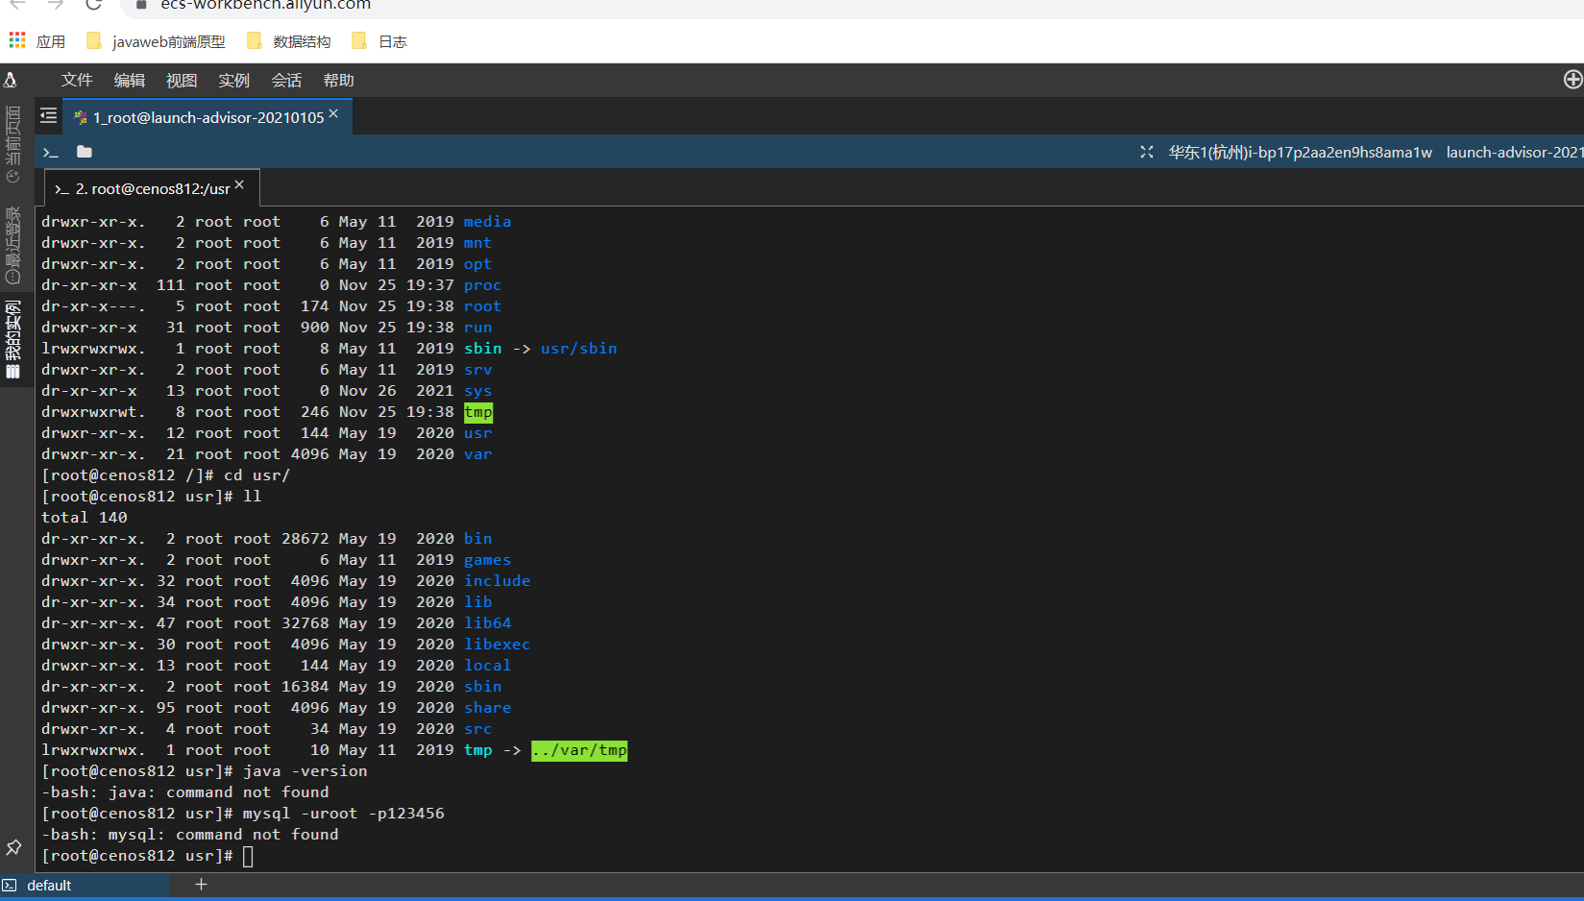Viewport: 1584px width, 901px height.
Task: Click the pin icon in left sidebar
Action: (13, 847)
